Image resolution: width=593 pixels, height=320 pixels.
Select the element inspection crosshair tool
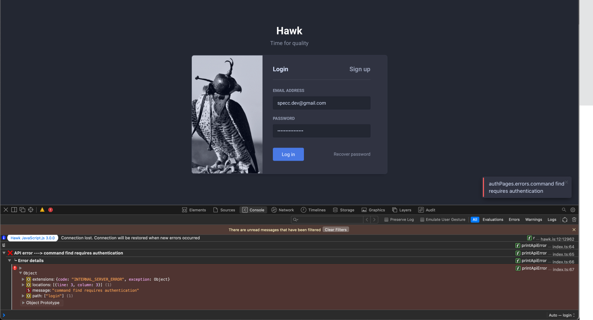pos(30,210)
